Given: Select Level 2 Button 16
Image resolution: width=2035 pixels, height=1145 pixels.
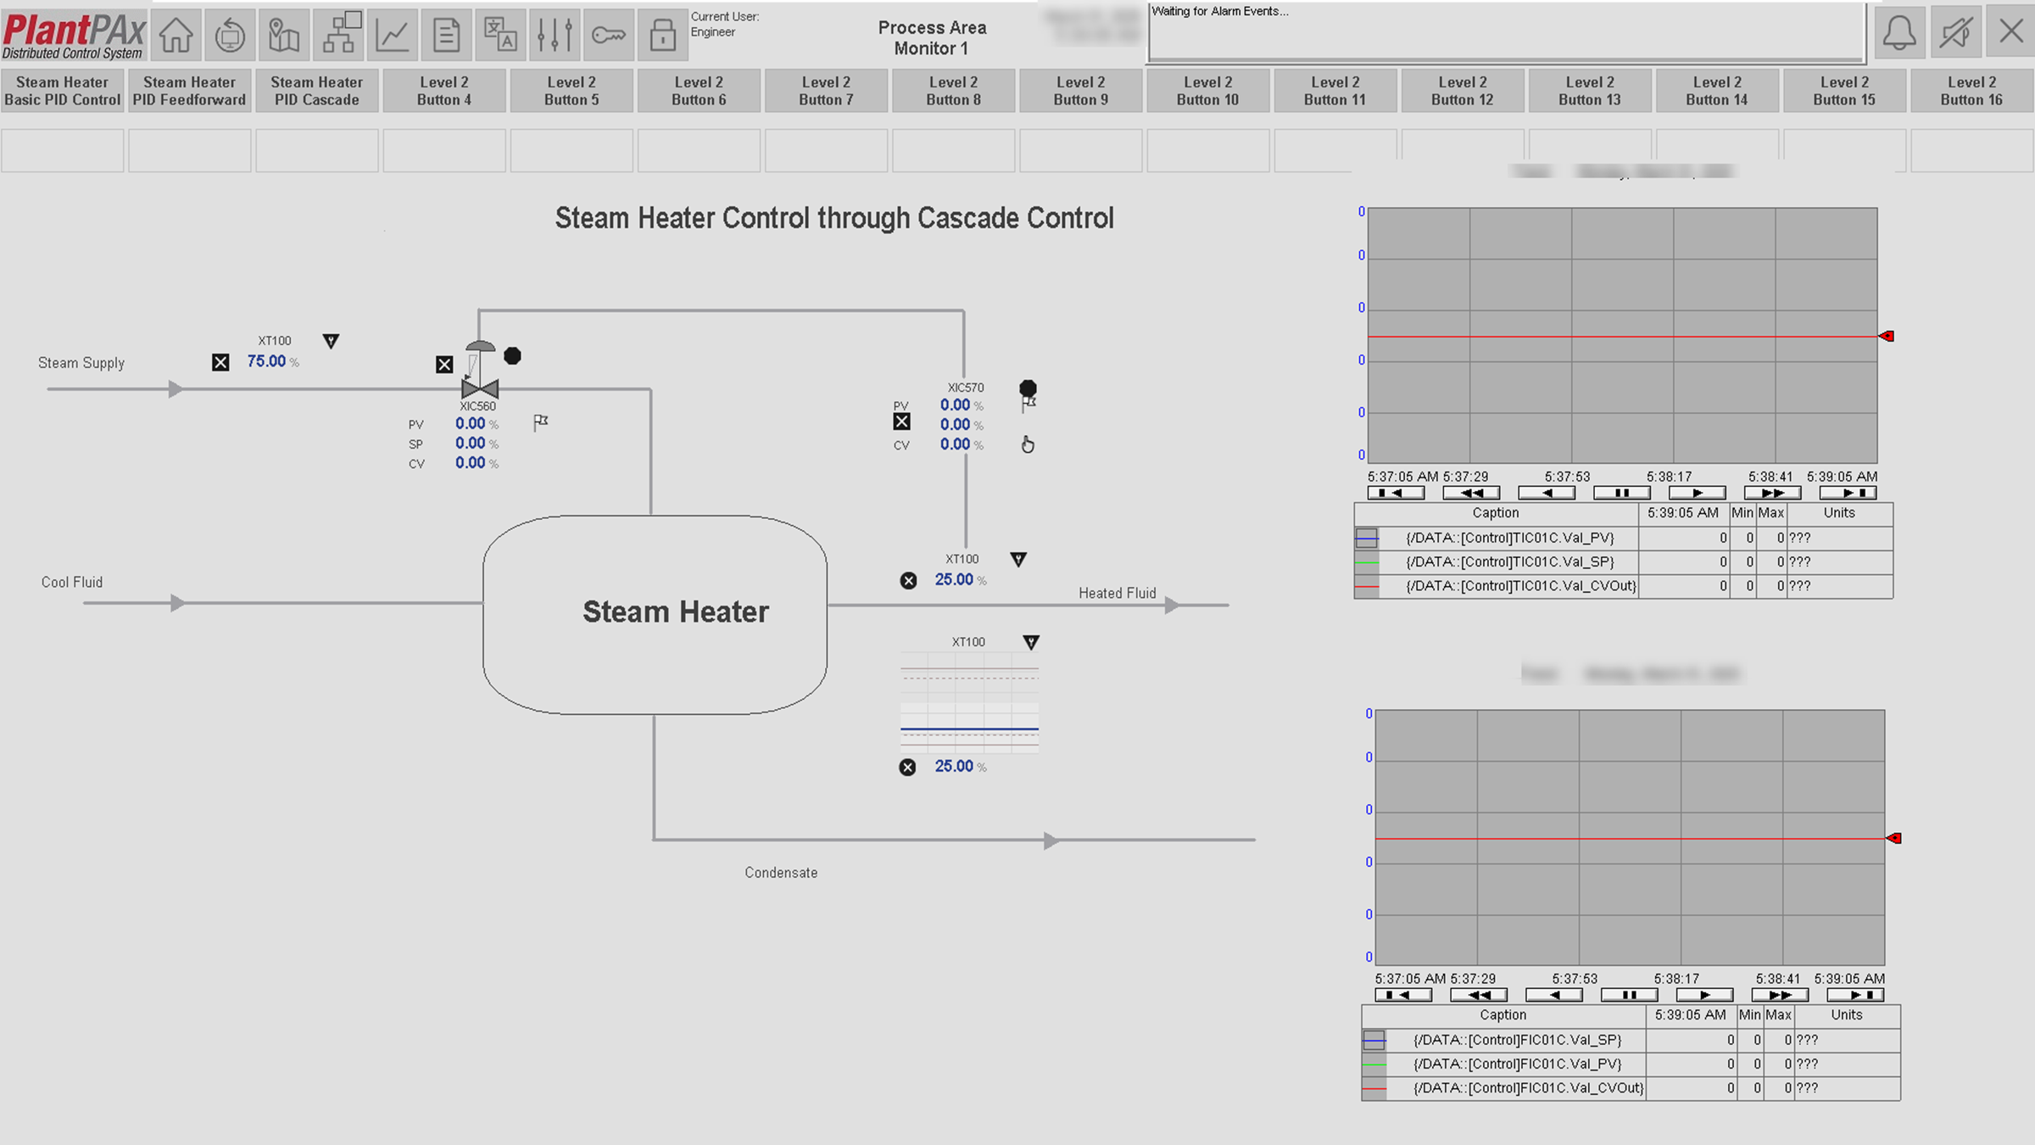Looking at the screenshot, I should pyautogui.click(x=1972, y=91).
